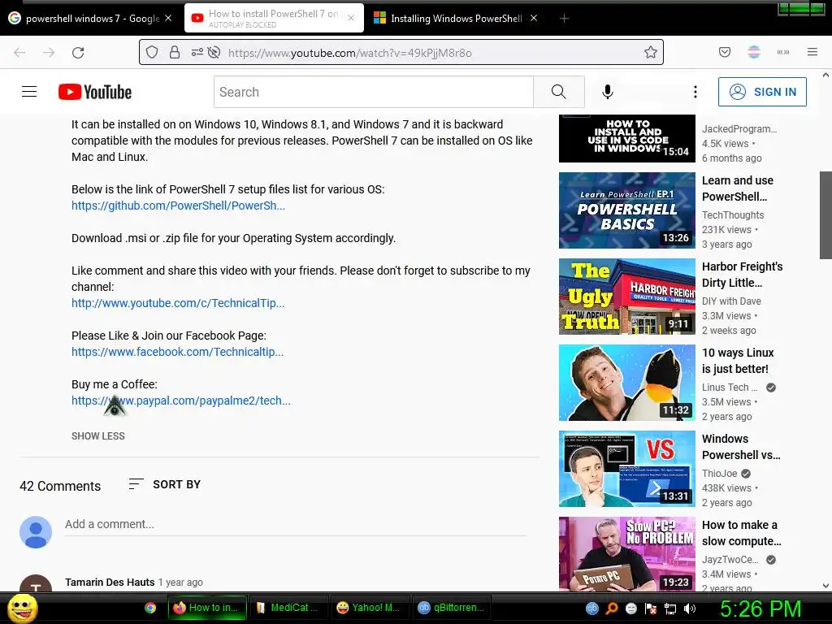Open the Pocket save icon
This screenshot has height=624, width=832.
click(725, 52)
